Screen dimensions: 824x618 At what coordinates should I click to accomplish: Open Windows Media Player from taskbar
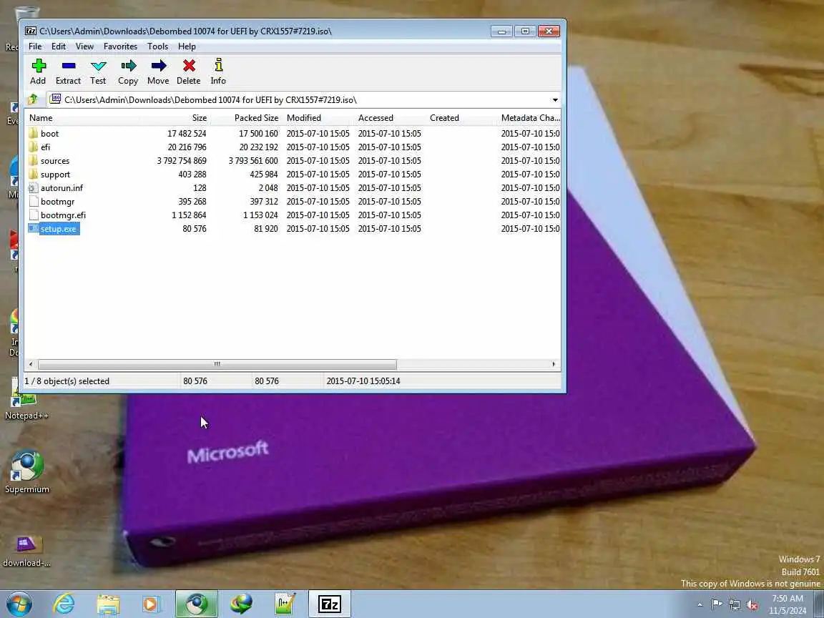point(152,604)
